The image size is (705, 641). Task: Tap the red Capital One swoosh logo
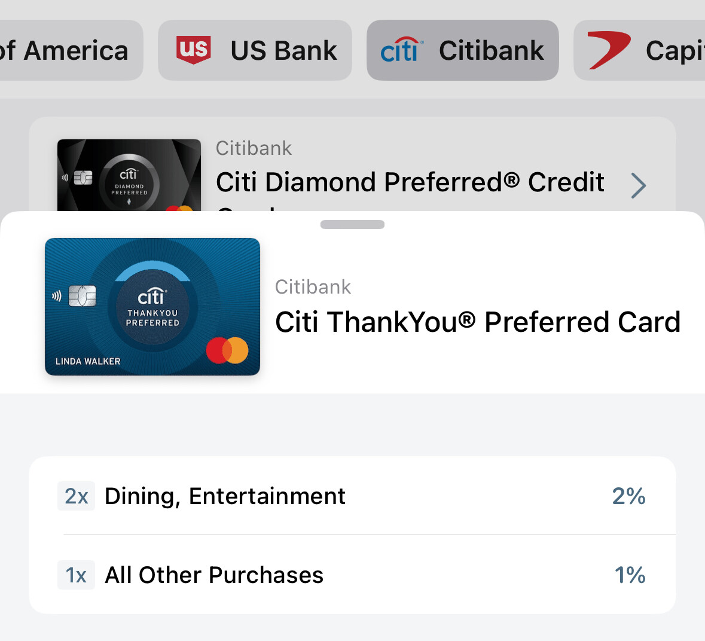(609, 50)
